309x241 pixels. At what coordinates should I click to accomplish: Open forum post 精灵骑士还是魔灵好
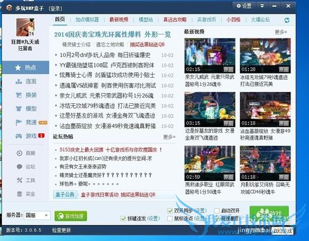(106, 175)
